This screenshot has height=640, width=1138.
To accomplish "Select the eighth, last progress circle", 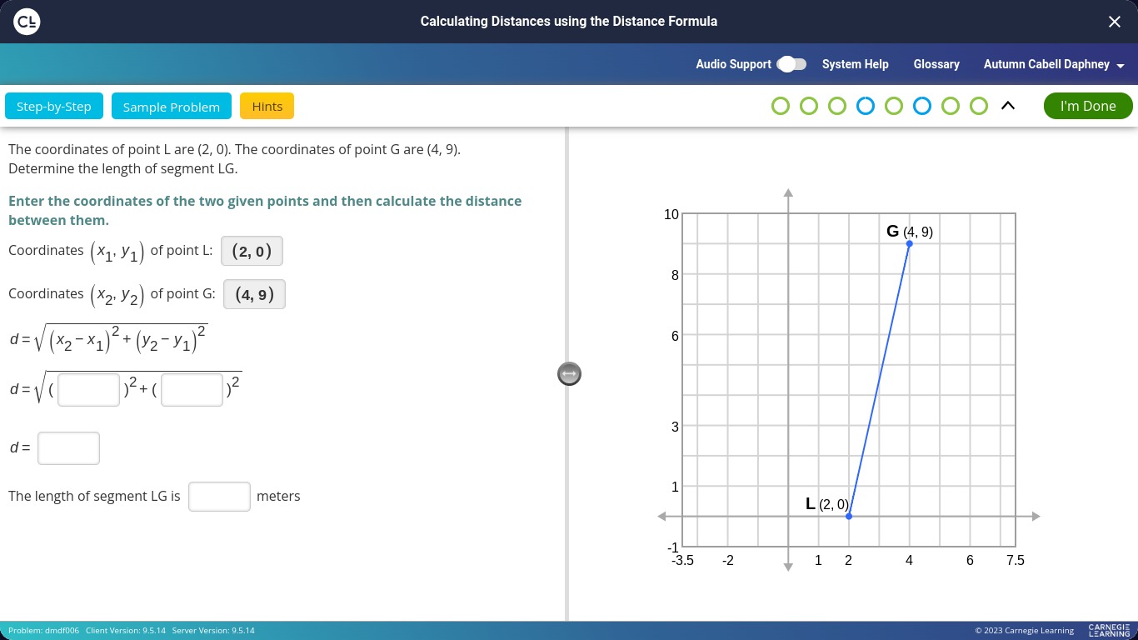I will coord(979,106).
